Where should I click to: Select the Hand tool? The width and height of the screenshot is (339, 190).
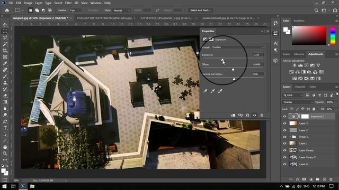tap(5, 147)
